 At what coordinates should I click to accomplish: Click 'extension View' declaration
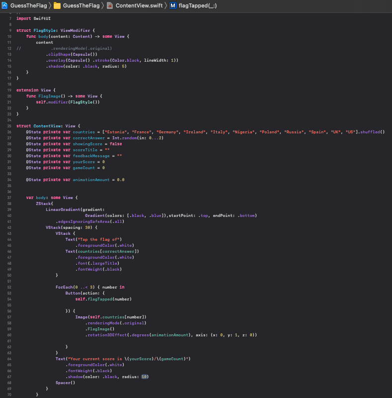coord(33,90)
